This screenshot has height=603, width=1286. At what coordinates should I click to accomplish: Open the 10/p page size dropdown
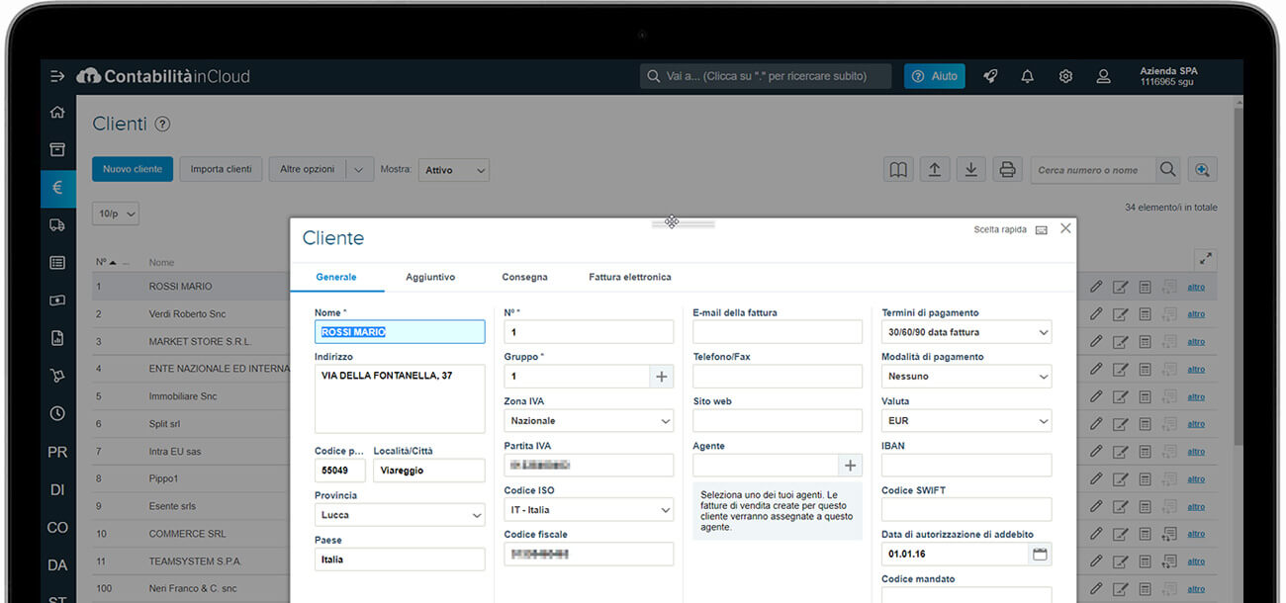(117, 214)
